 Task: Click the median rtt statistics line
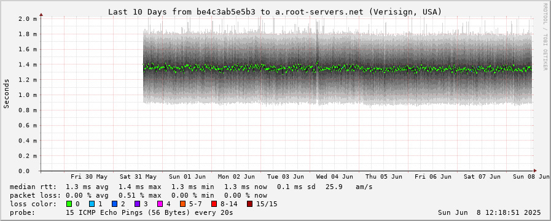(191, 187)
